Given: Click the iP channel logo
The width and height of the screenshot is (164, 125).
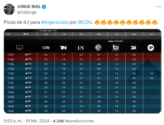Looking at the screenshot, I should pos(151,48).
